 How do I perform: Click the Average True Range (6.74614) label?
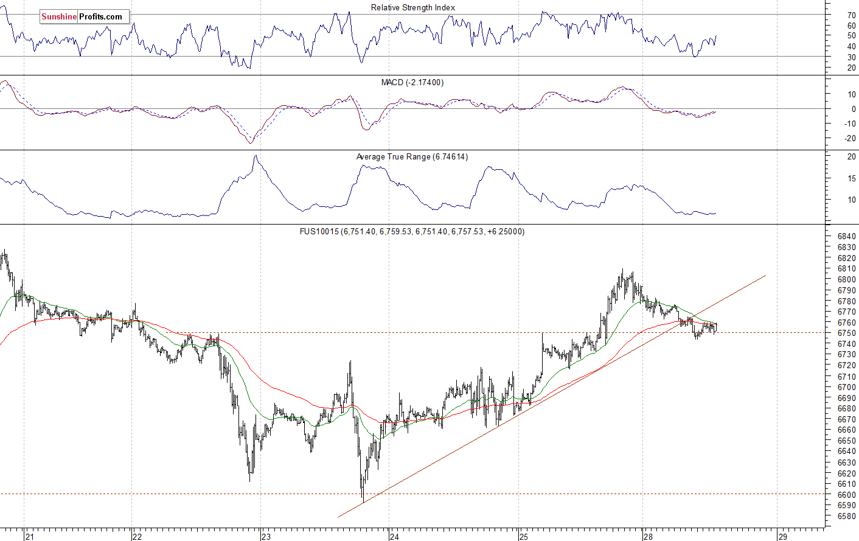(x=412, y=156)
